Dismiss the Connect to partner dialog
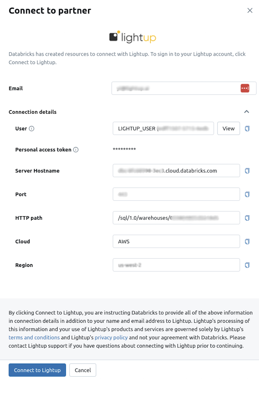 pos(250,10)
